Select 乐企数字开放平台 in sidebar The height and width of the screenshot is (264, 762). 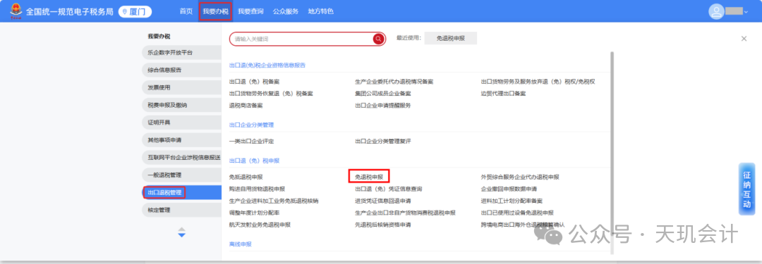tap(182, 52)
